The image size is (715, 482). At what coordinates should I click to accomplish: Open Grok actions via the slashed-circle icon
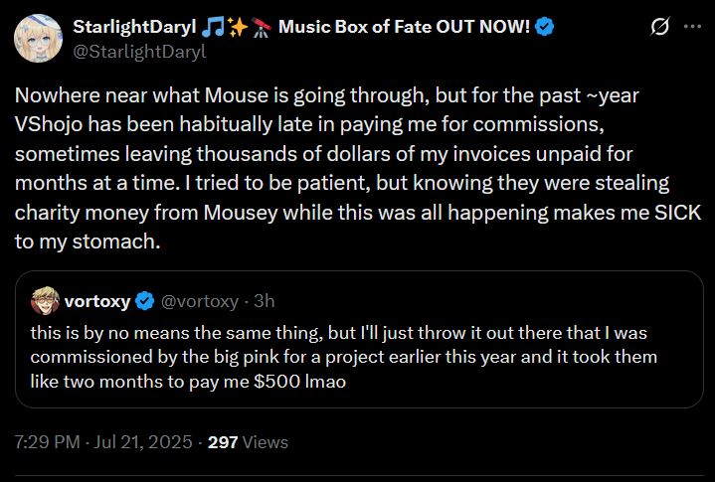(660, 27)
